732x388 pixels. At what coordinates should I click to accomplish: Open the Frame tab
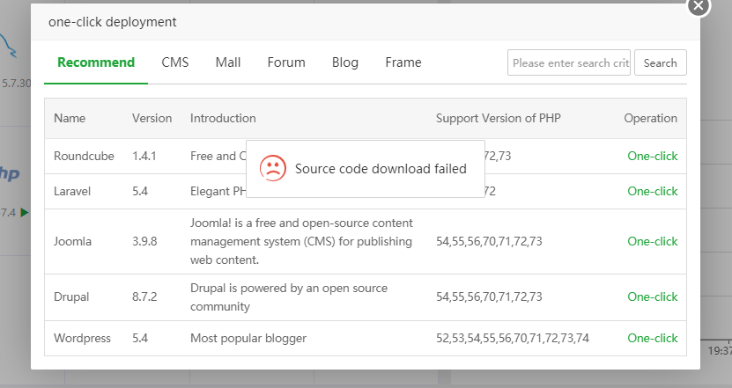(x=403, y=62)
